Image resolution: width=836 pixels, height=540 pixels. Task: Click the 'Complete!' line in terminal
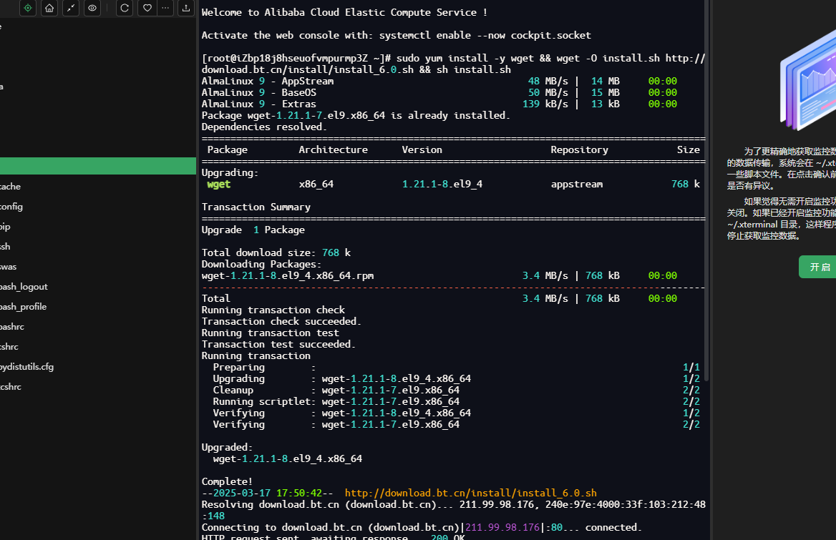click(227, 481)
